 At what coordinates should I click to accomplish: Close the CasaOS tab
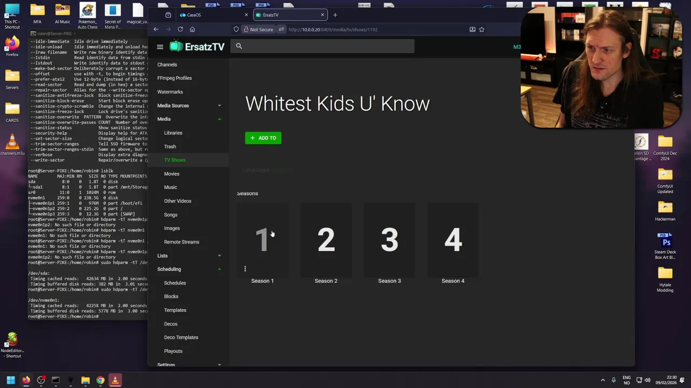(246, 15)
